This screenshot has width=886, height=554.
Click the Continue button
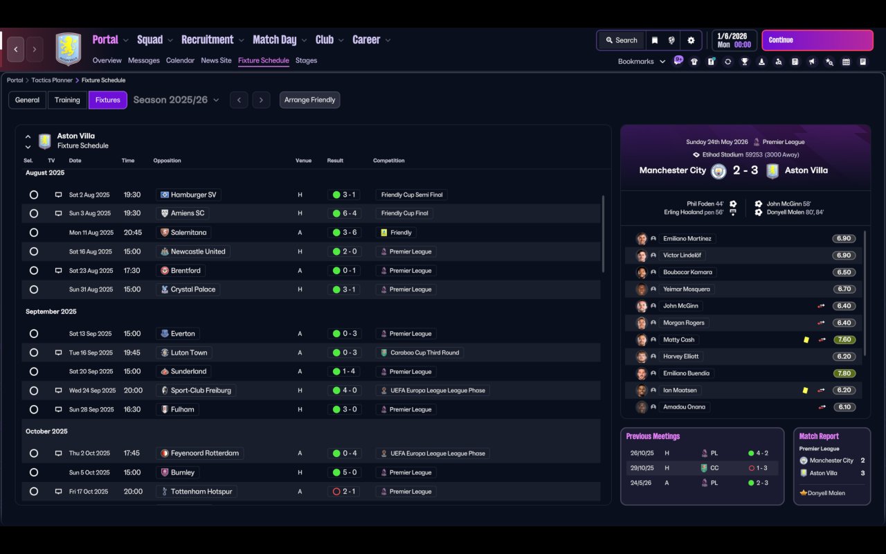(817, 40)
